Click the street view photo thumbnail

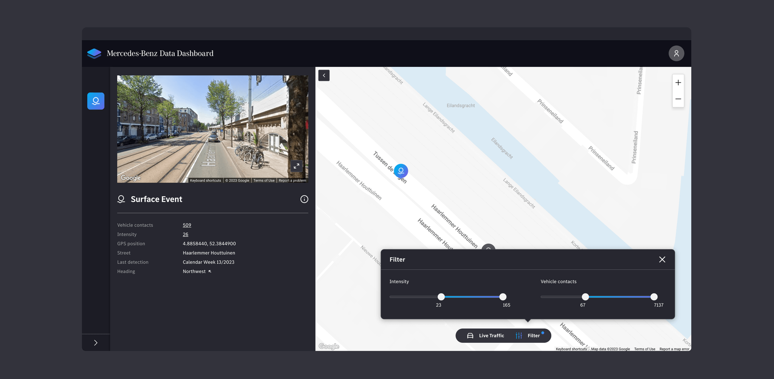point(212,129)
